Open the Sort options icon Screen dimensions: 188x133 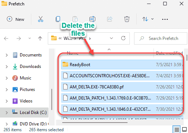coord(148,19)
